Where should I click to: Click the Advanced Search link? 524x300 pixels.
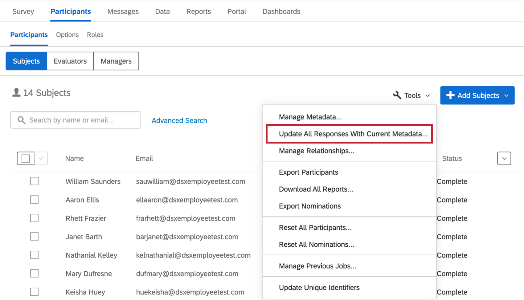tap(179, 120)
